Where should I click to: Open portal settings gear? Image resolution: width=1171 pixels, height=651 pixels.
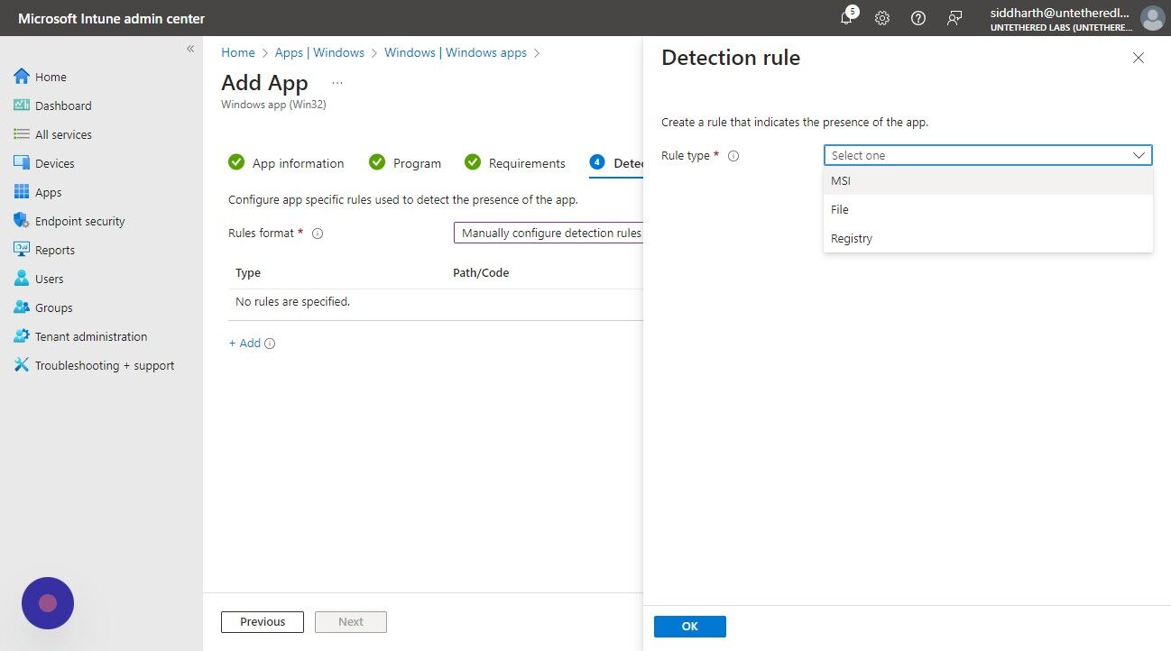point(882,17)
